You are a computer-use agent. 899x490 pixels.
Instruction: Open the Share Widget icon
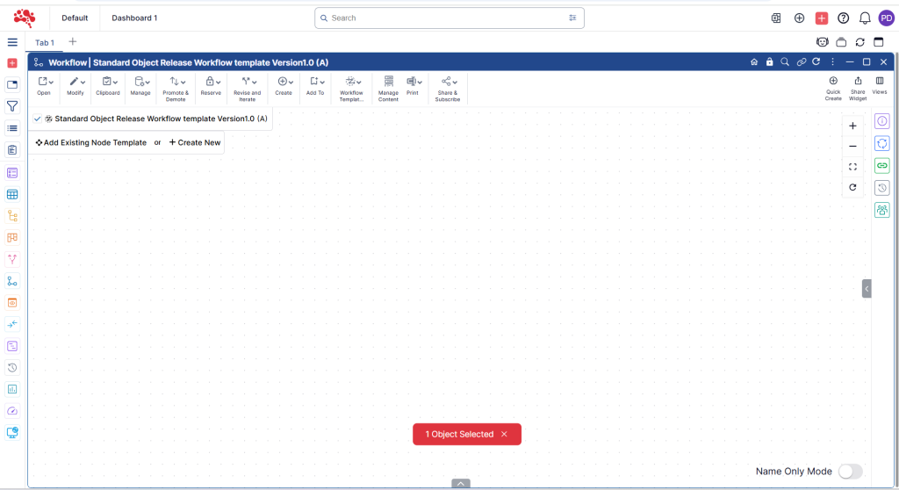click(858, 85)
